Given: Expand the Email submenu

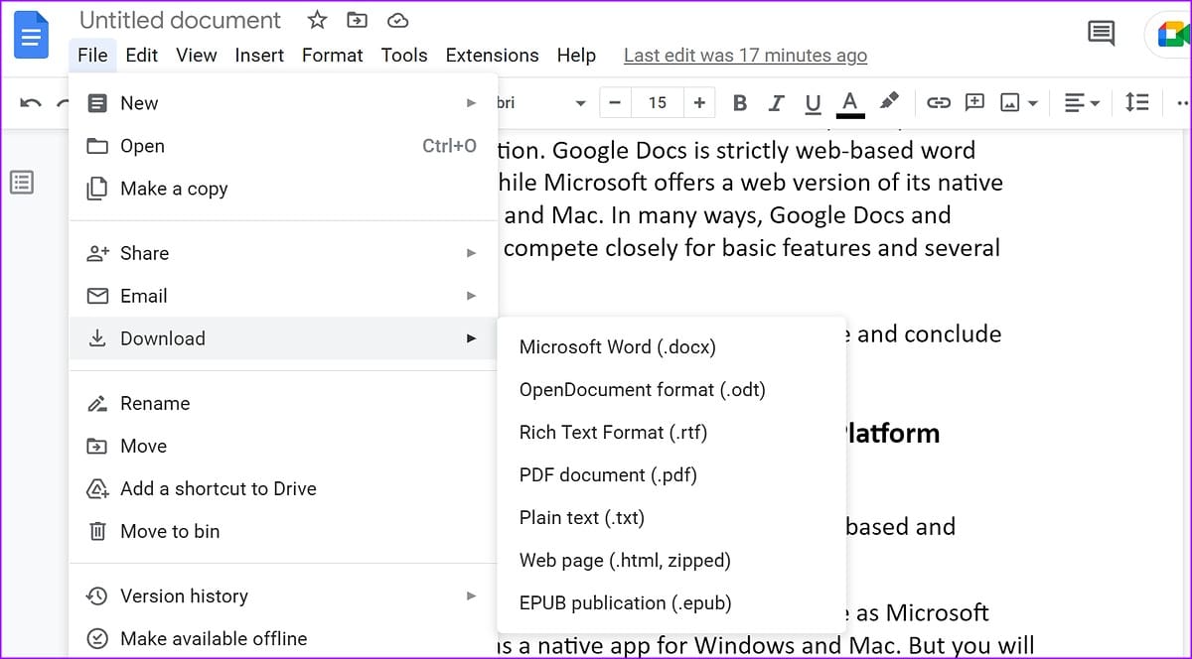Looking at the screenshot, I should click(283, 296).
